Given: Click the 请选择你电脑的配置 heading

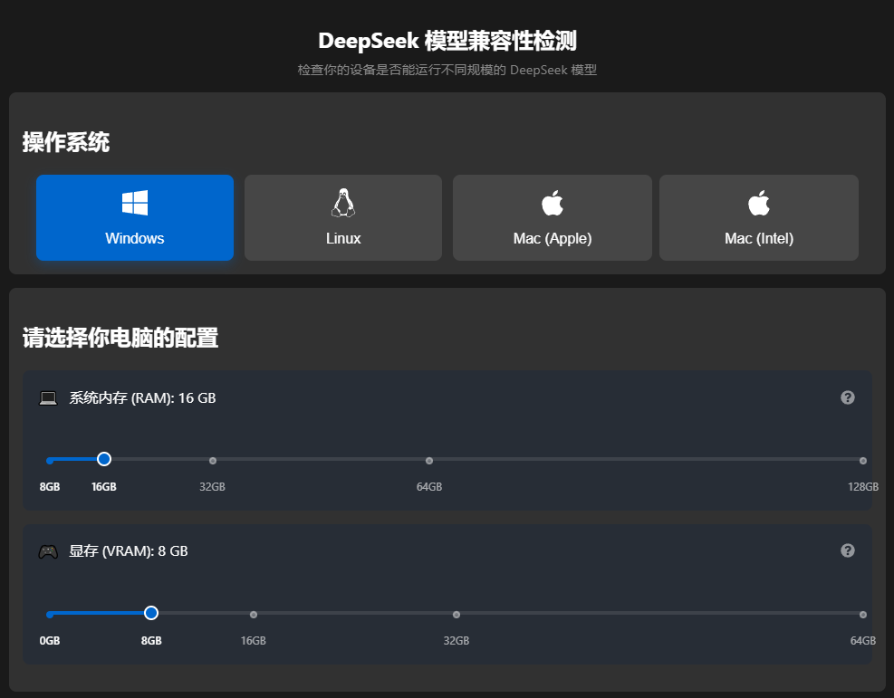Looking at the screenshot, I should click(x=120, y=338).
